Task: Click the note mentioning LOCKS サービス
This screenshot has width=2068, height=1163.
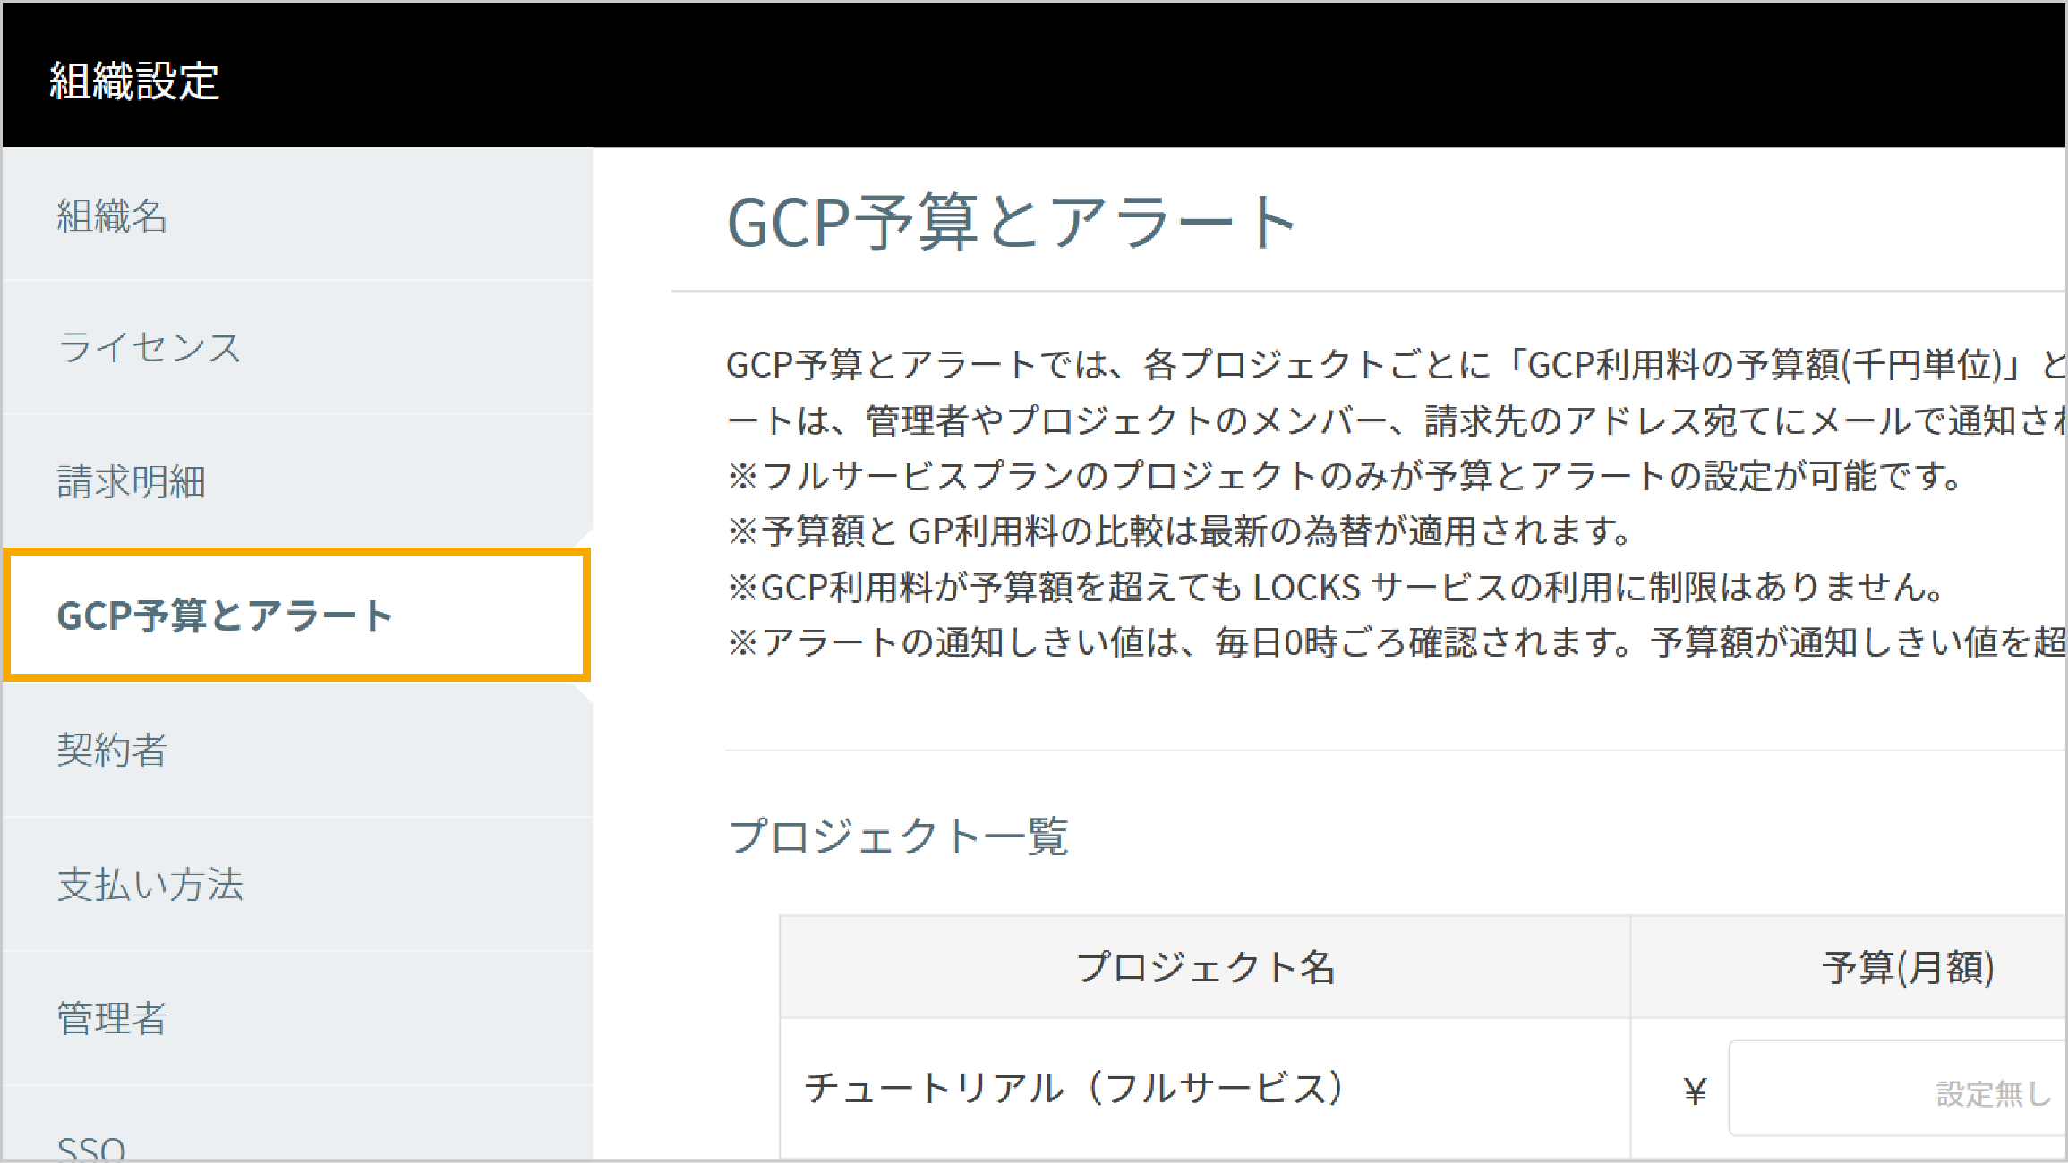Action: [1336, 587]
